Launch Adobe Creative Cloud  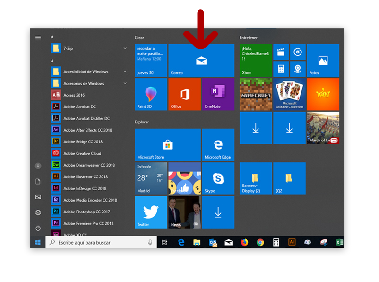[x=89, y=153]
